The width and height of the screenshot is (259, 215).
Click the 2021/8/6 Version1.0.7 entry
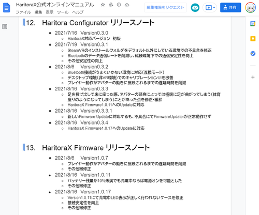[81, 158]
